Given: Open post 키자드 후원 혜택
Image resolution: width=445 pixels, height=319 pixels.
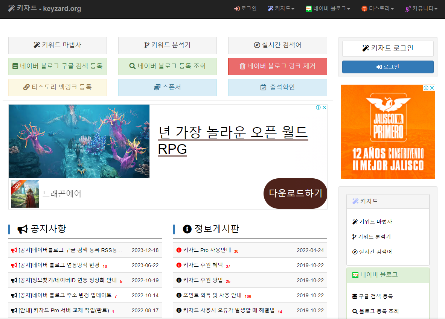Looking at the screenshot, I should pyautogui.click(x=203, y=265).
